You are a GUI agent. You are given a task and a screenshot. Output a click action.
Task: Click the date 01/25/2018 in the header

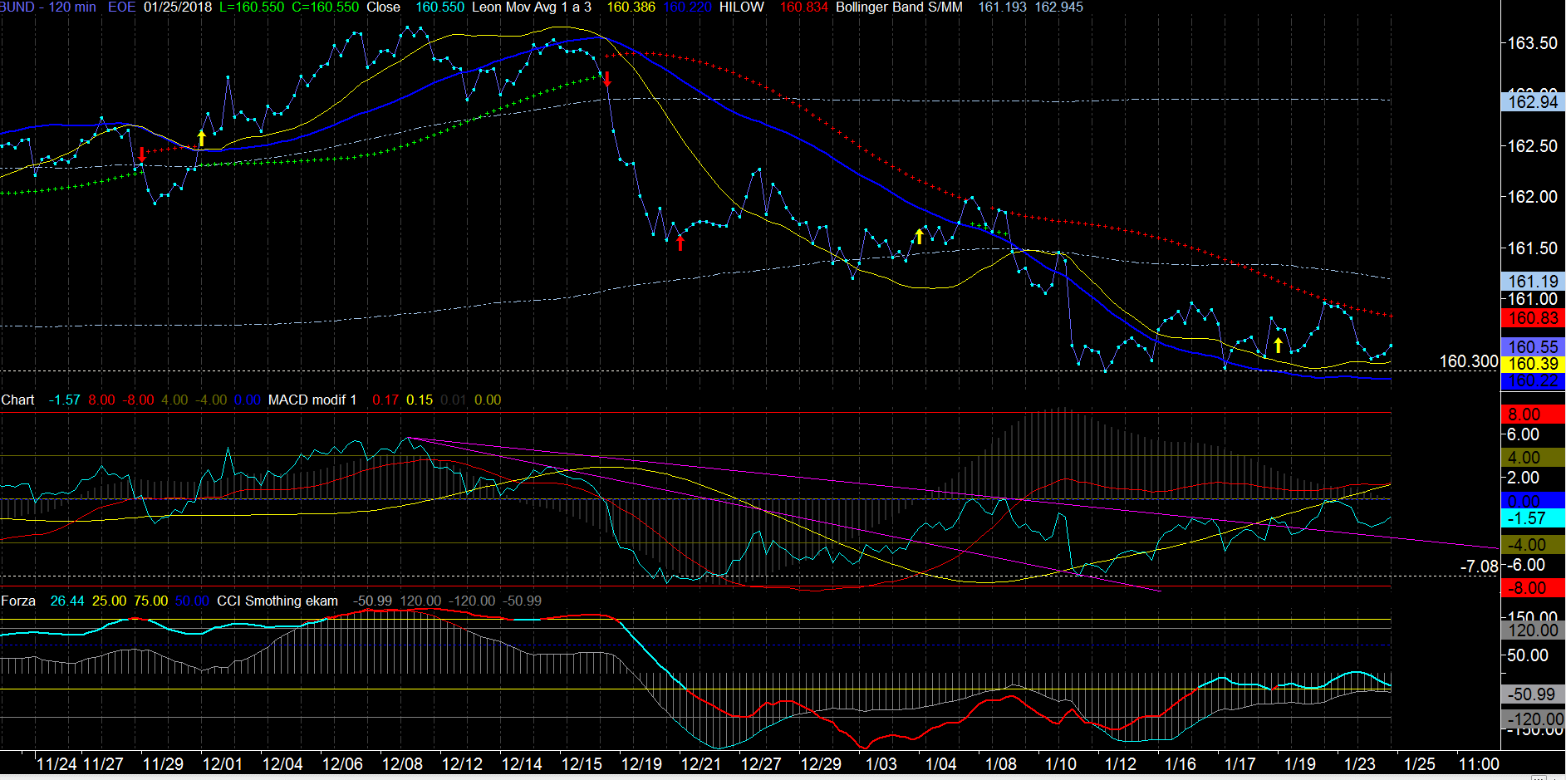coord(178,7)
